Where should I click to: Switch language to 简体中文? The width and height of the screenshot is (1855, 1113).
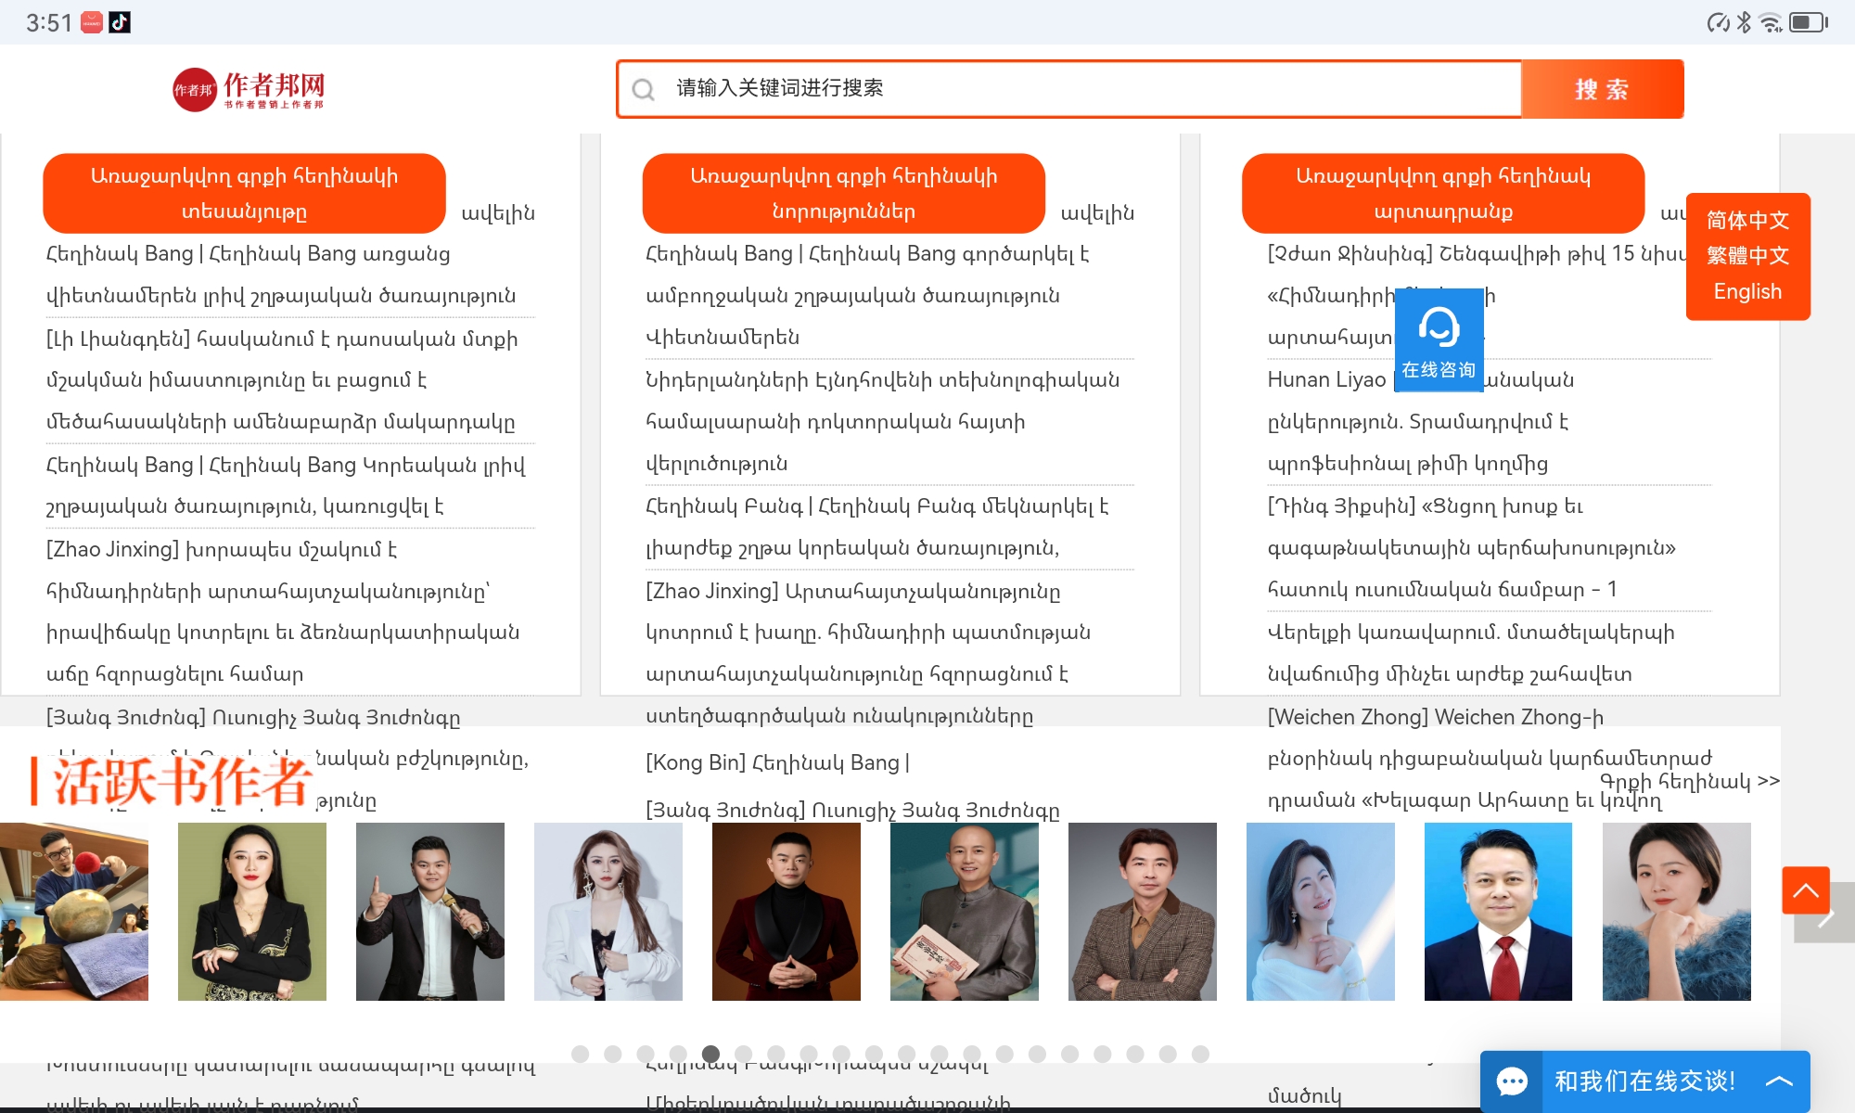pyautogui.click(x=1747, y=220)
